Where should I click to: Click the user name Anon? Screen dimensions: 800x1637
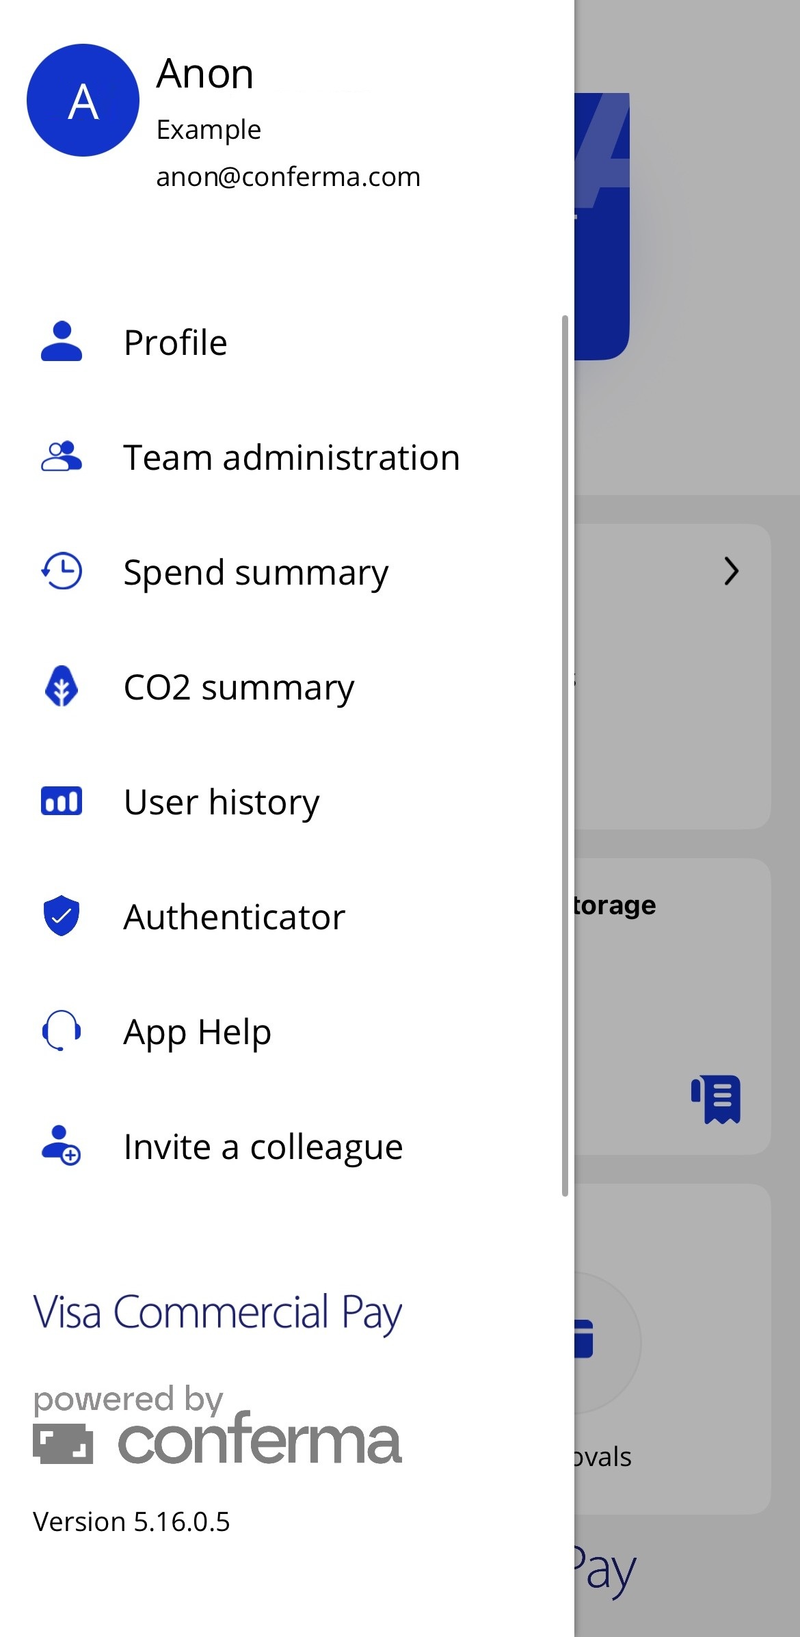205,73
